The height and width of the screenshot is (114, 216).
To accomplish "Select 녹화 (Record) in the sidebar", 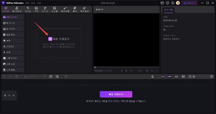I will [x=13, y=41].
